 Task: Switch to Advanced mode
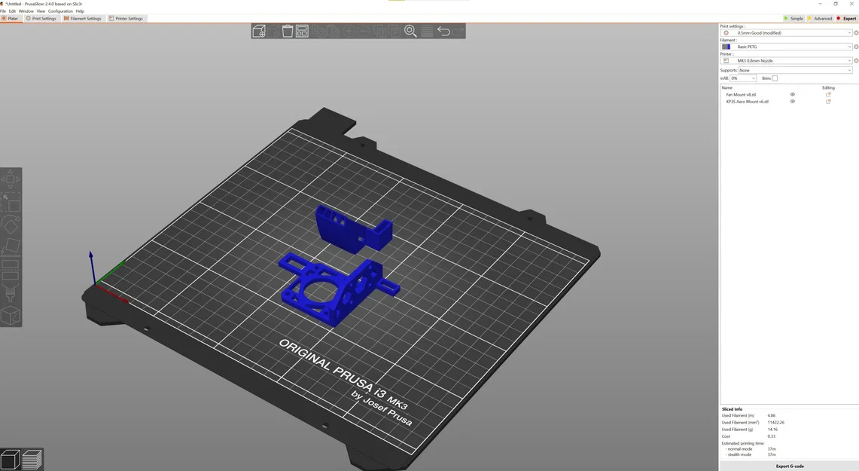tap(820, 19)
